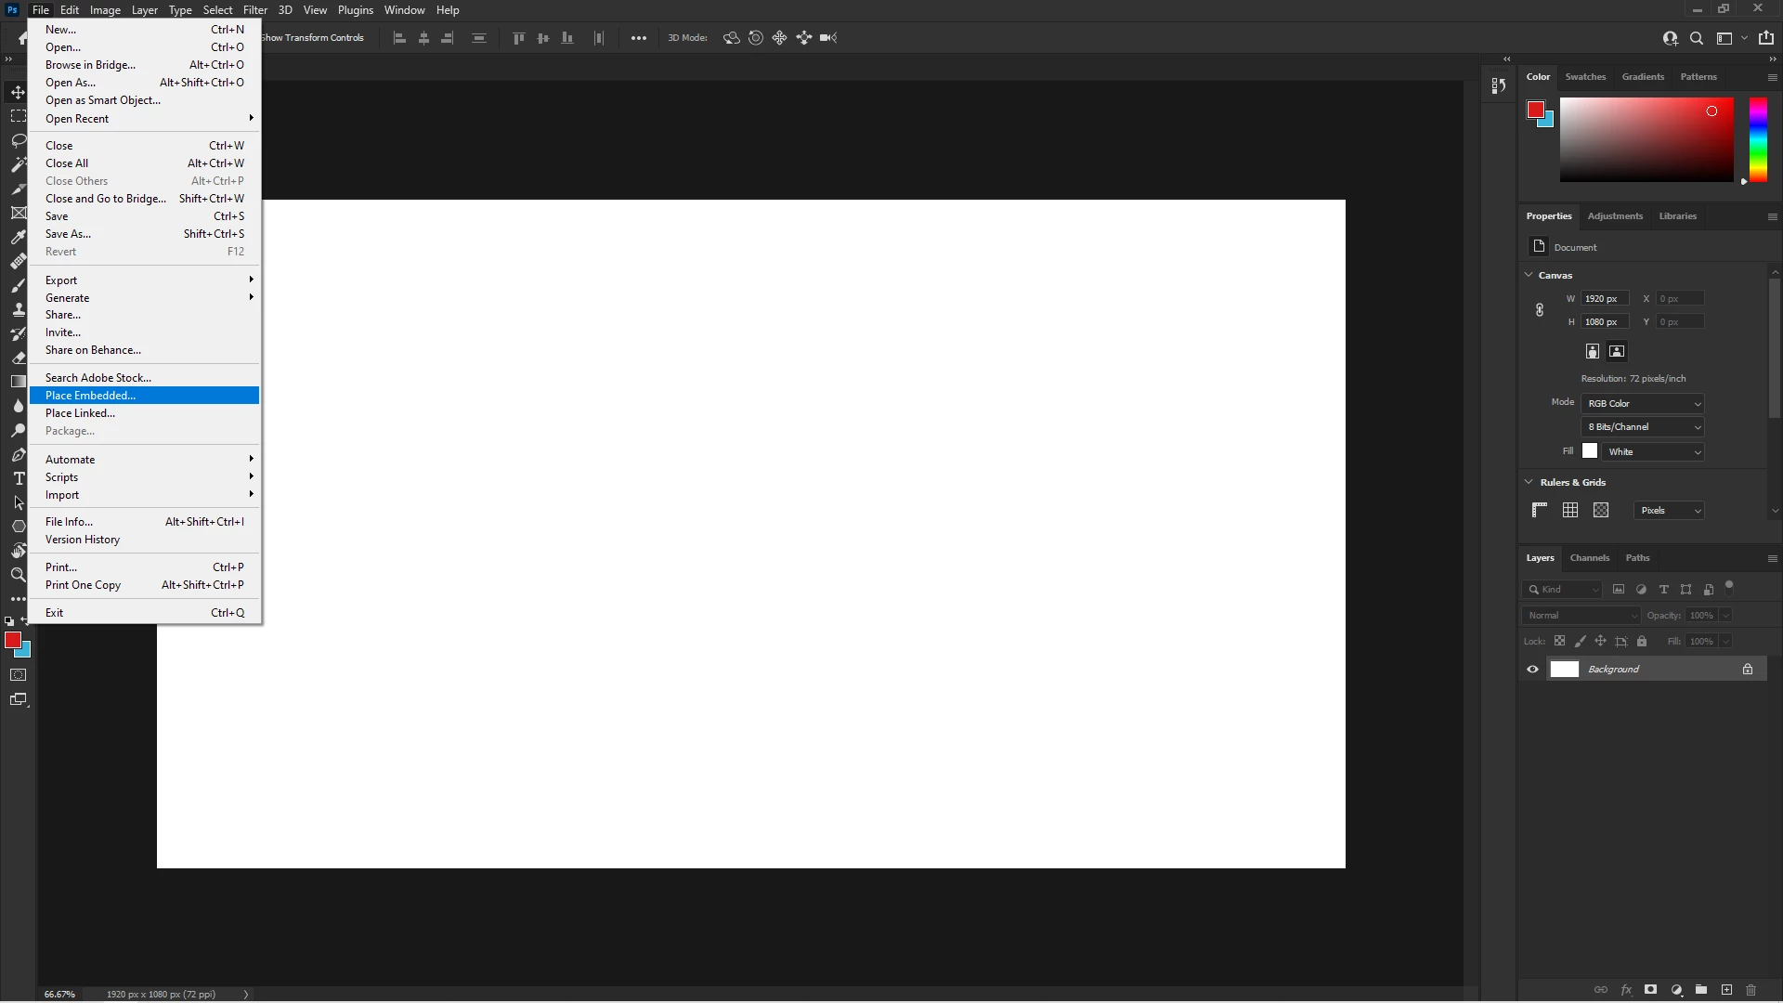This screenshot has height=1003, width=1783.
Task: Select the Zoom tool in toolbar
Action: 18,575
